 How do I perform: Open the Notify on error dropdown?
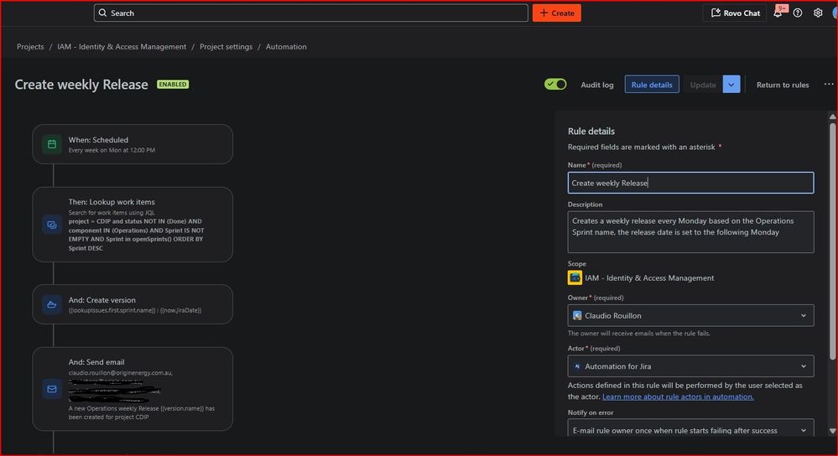690,429
